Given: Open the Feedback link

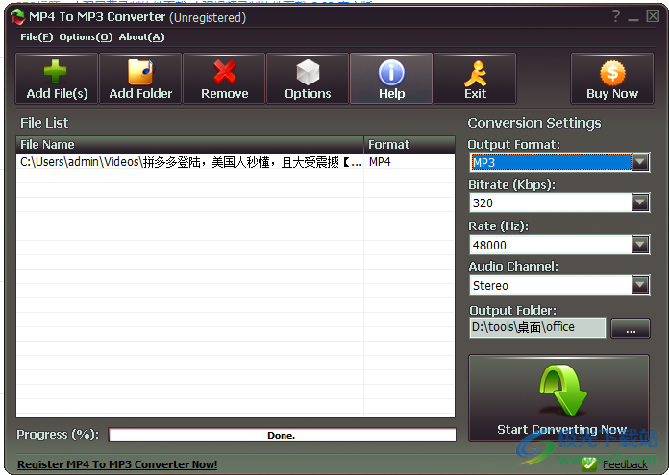Looking at the screenshot, I should coord(625,464).
